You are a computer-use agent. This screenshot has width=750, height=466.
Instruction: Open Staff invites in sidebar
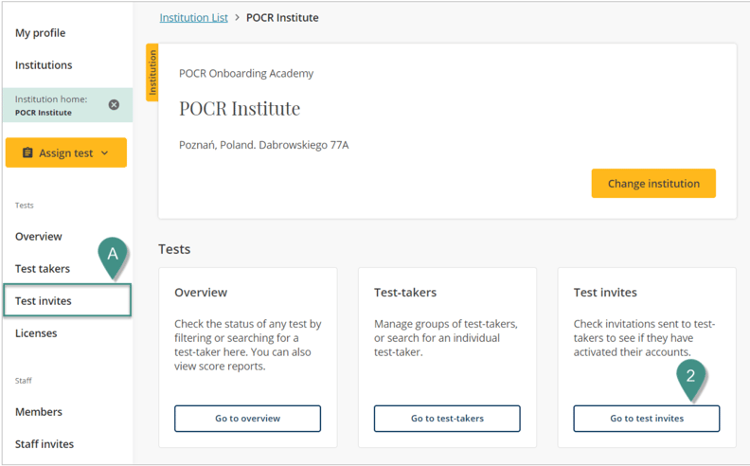45,444
